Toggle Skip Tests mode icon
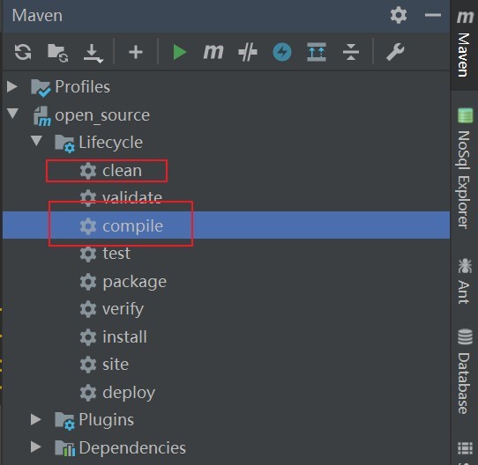478x465 pixels. [248, 52]
